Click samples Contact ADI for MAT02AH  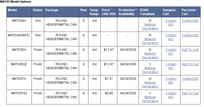click(171, 23)
